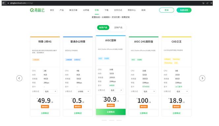Reload the page with the browser refresh icon
The width and height of the screenshot is (219, 126).
3,3
